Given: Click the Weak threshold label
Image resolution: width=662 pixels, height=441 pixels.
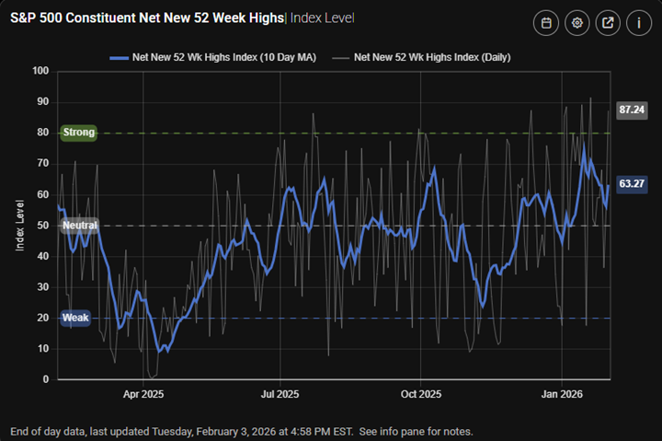Looking at the screenshot, I should (75, 318).
